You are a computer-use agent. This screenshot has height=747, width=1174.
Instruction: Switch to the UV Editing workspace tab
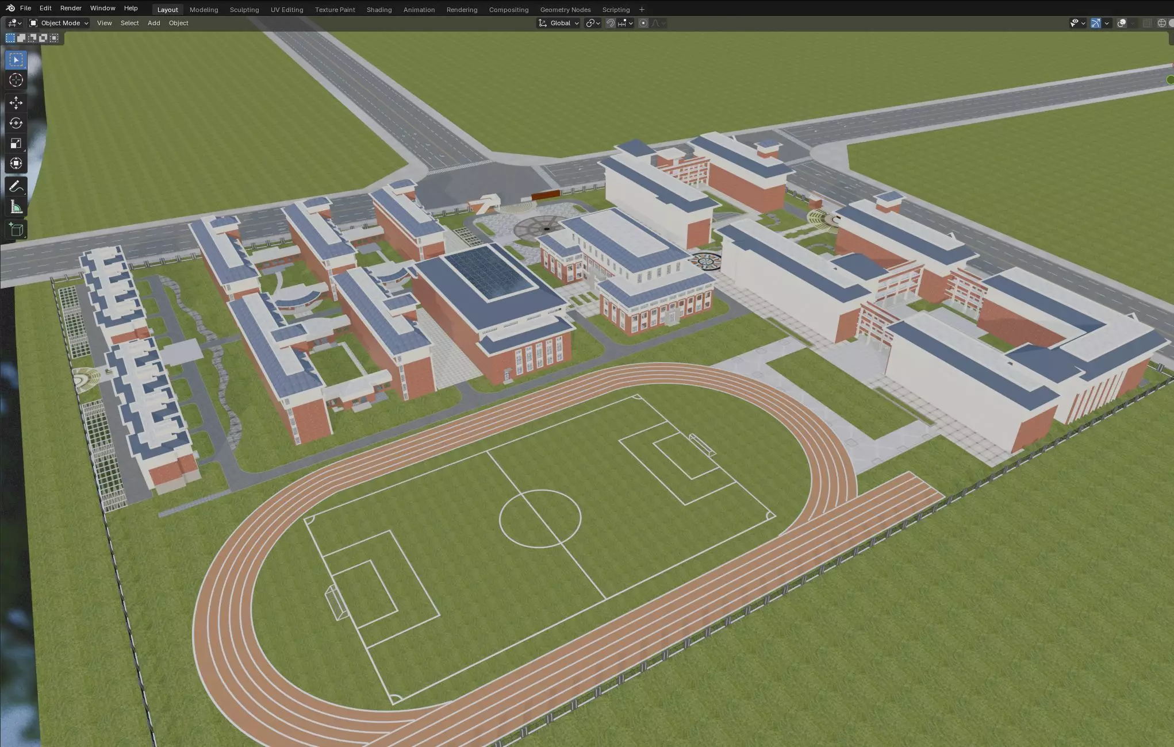pos(286,10)
